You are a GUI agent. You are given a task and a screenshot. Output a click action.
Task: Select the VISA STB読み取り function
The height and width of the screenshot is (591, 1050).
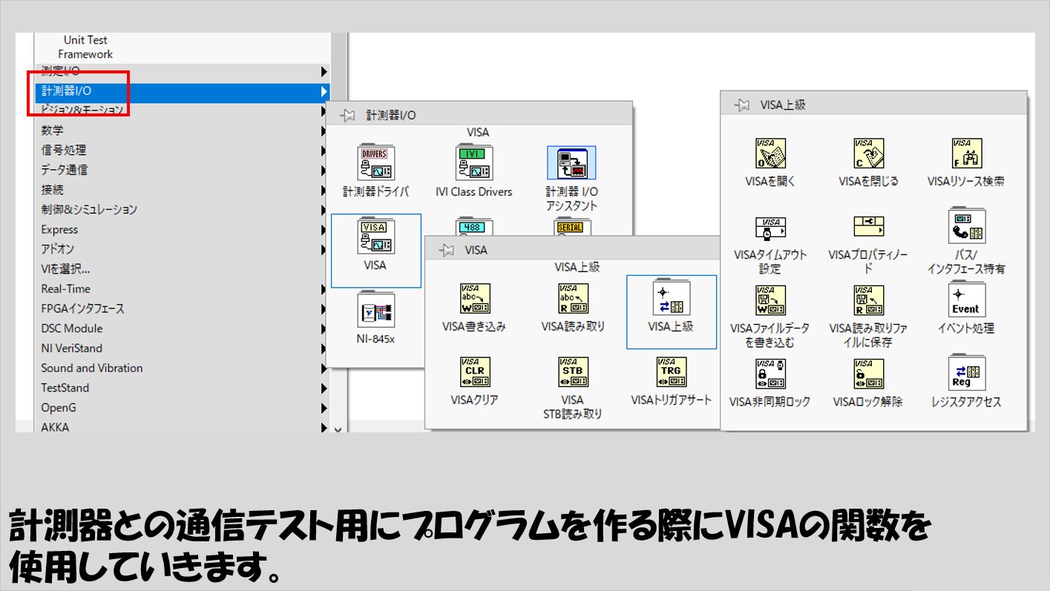573,372
